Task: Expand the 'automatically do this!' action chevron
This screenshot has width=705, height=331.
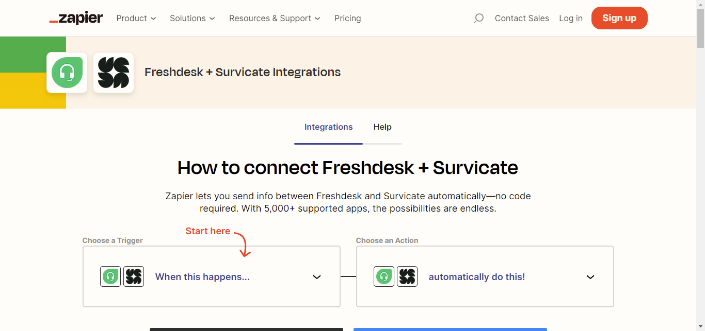Action: (x=590, y=277)
